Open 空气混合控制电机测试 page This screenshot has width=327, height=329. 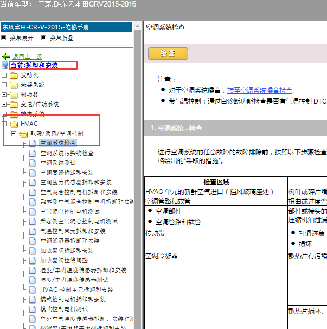70,211
